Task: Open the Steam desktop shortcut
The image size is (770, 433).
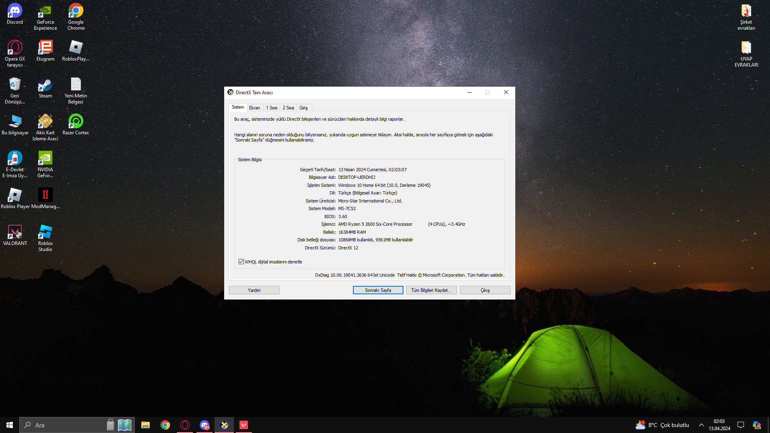Action: pos(45,85)
